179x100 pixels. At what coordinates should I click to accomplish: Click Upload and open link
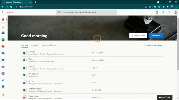[x=154, y=46]
